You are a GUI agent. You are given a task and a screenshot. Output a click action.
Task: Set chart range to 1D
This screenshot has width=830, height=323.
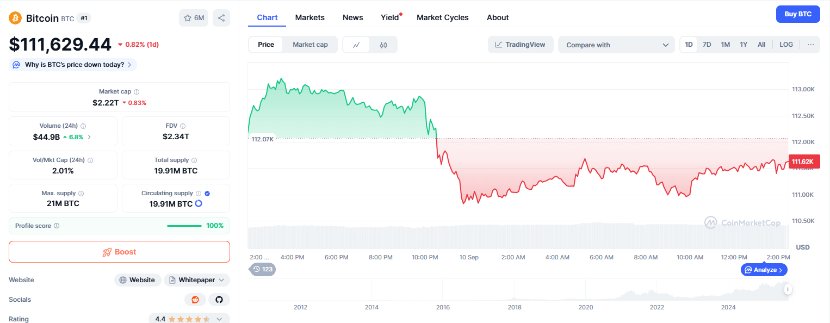coord(689,45)
